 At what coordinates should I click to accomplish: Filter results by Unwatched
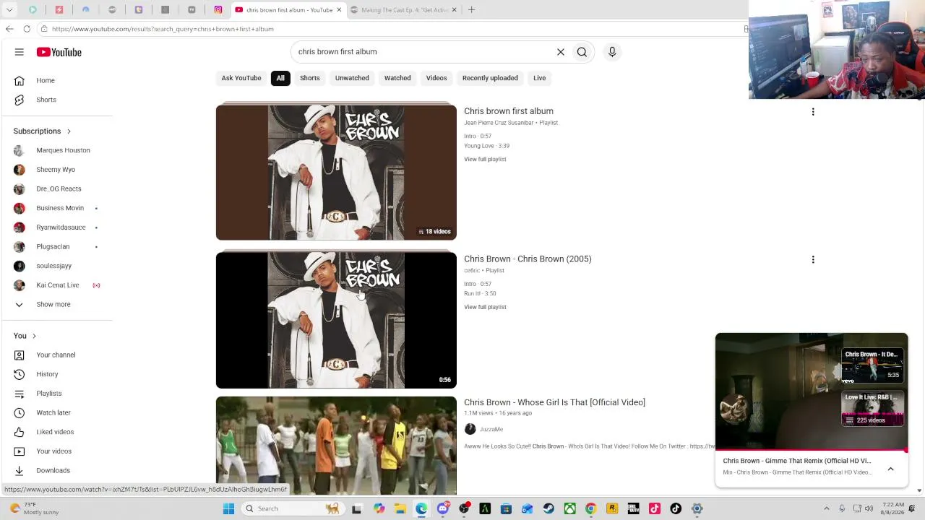(x=352, y=78)
